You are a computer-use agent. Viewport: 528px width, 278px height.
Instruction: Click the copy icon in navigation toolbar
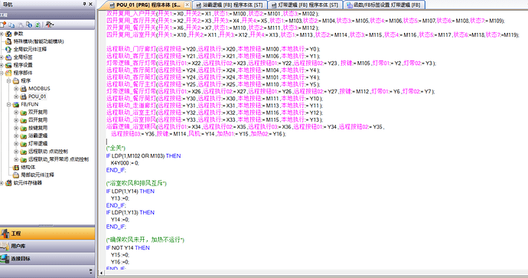tap(11, 25)
